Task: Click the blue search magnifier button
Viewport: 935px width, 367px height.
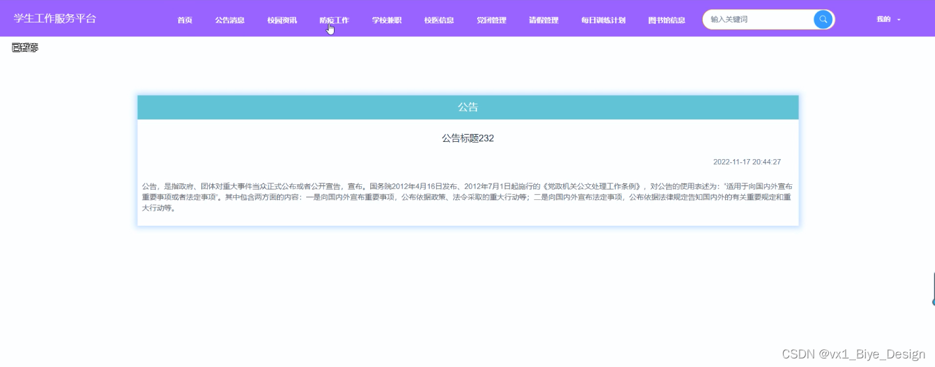Action: click(823, 20)
